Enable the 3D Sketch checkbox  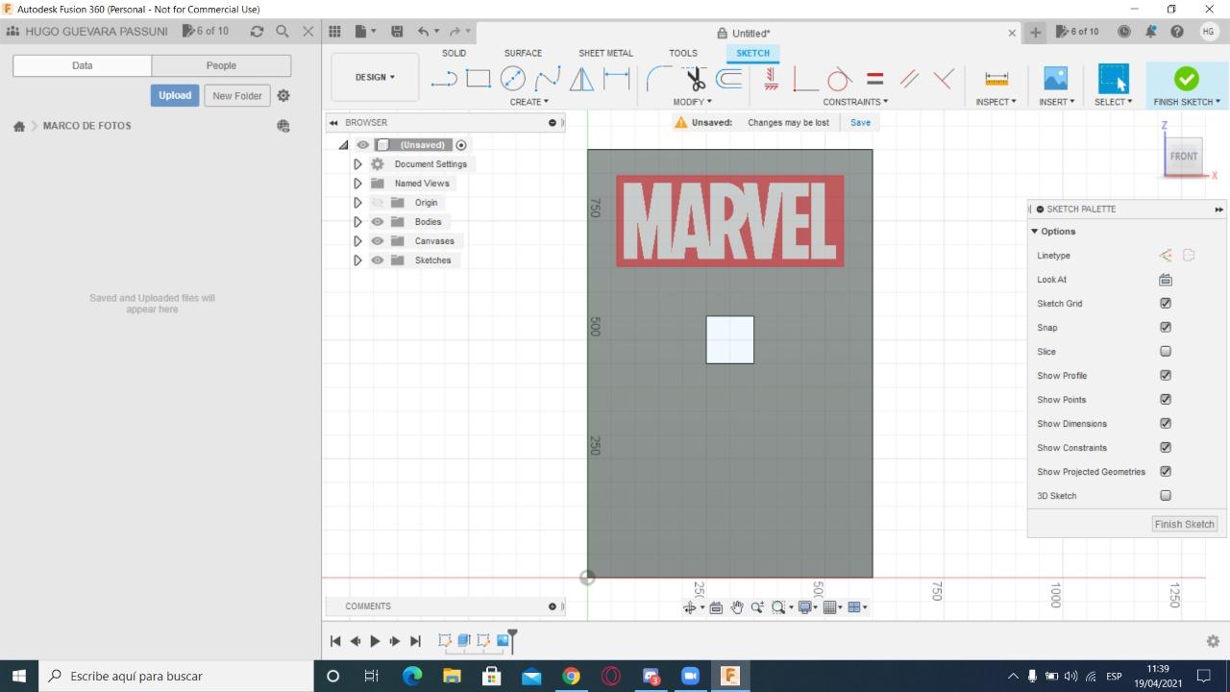click(x=1166, y=495)
